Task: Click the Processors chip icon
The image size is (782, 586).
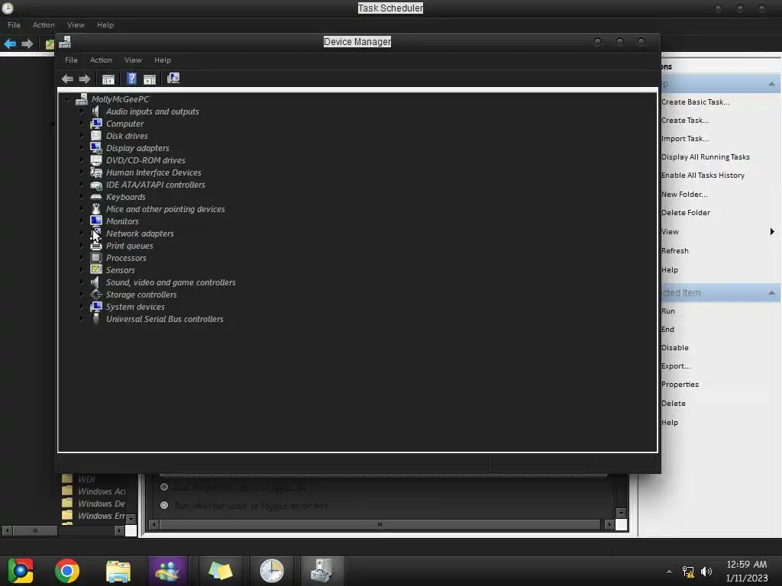Action: click(95, 258)
